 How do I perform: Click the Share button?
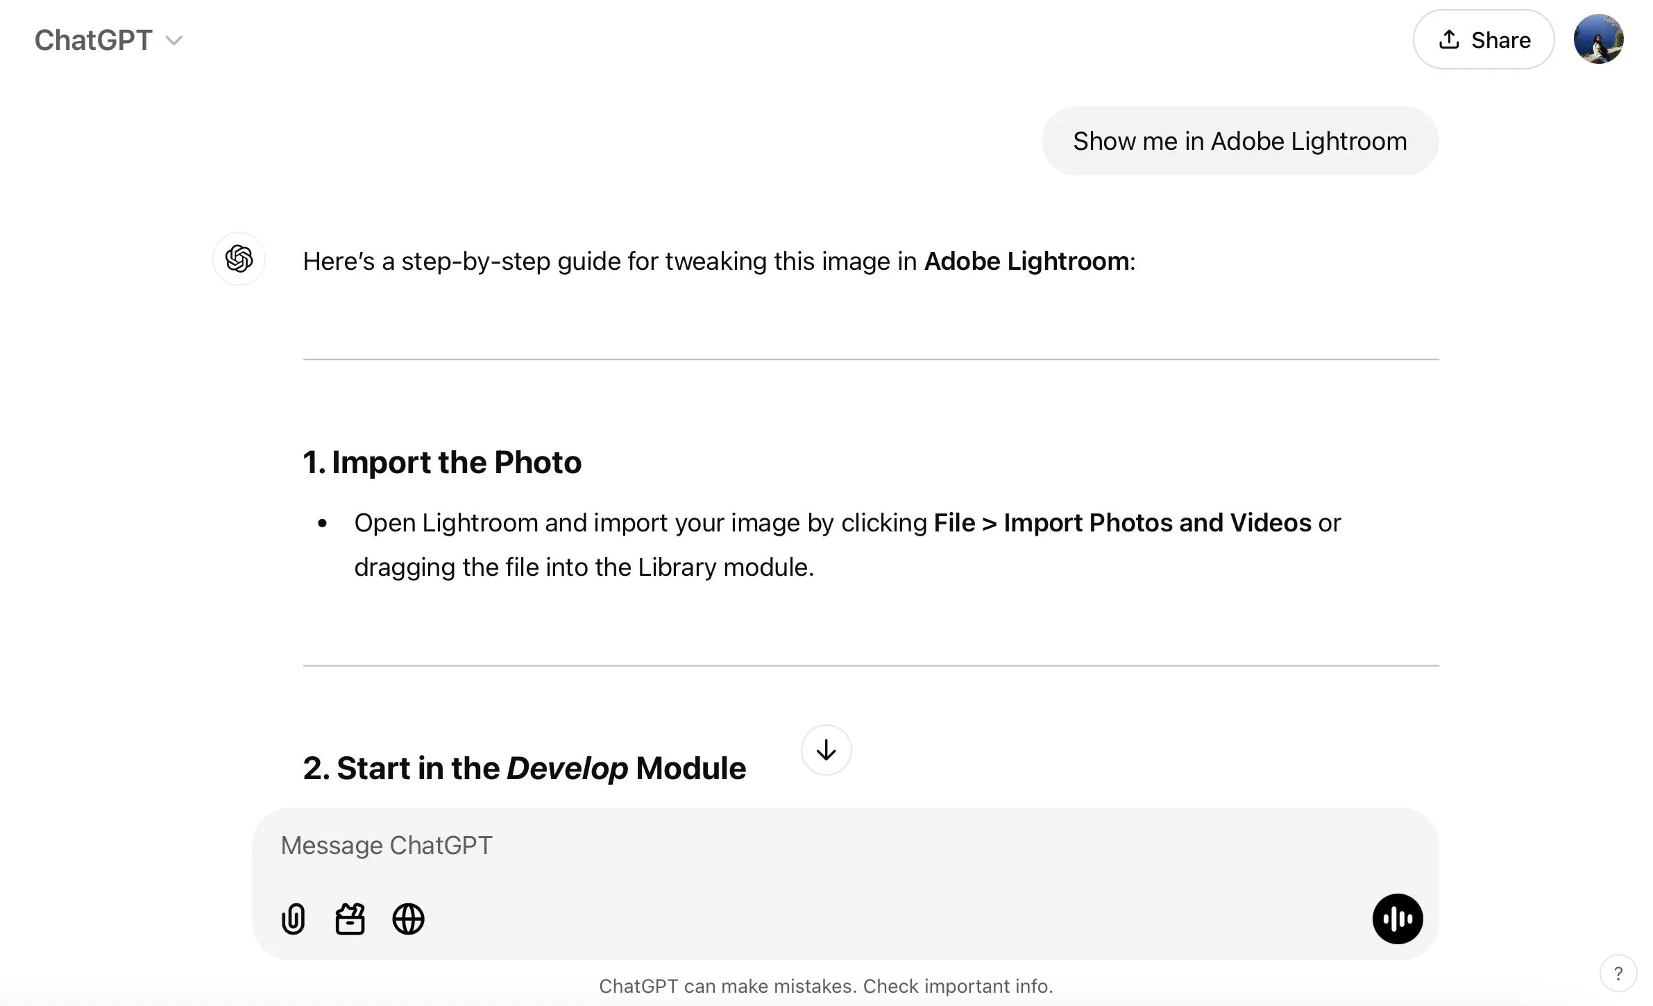(x=1484, y=40)
